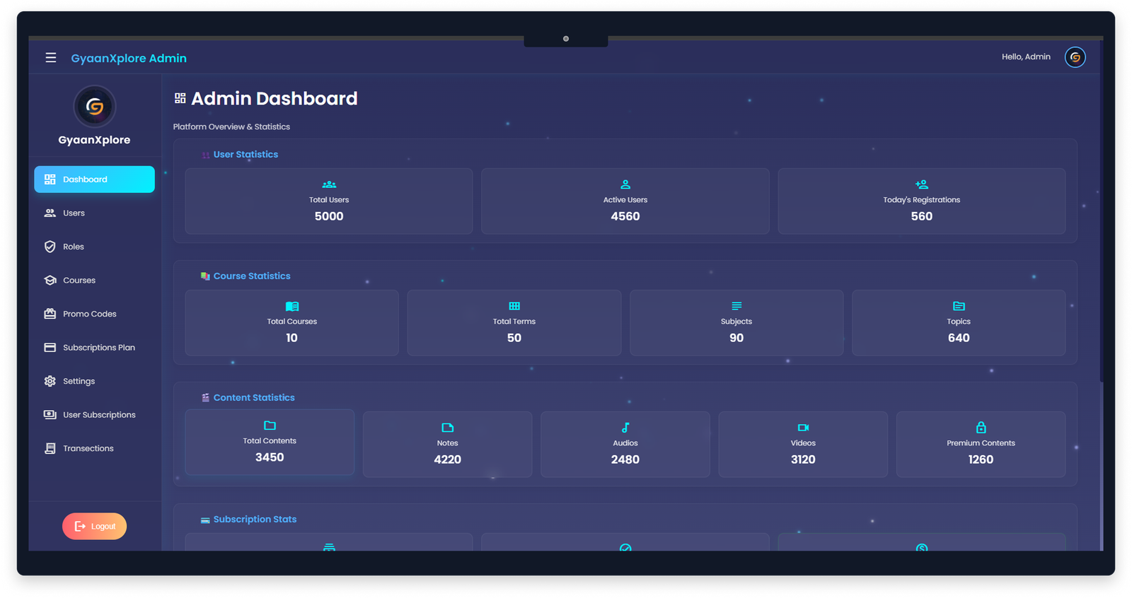Open the Dashboard sidebar item
Screen dimensions: 1132x598
[x=94, y=180]
